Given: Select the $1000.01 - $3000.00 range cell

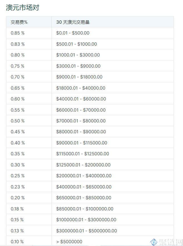Looking at the screenshot, I should [x=78, y=55].
